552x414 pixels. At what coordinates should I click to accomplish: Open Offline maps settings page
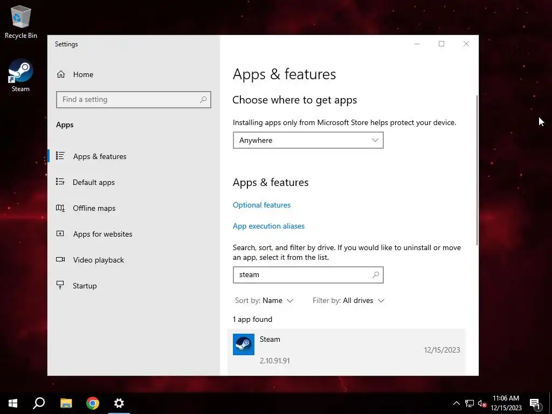pyautogui.click(x=134, y=208)
